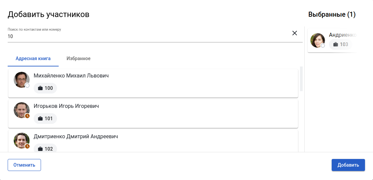Click away-status clock on Игорьков's avatar
Viewport: 373px width, 180px height.
coord(27,116)
